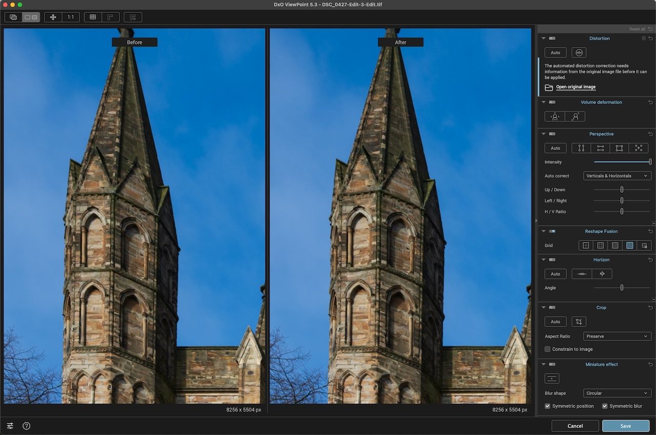Activate the Miniature effect placement tool

[551, 378]
